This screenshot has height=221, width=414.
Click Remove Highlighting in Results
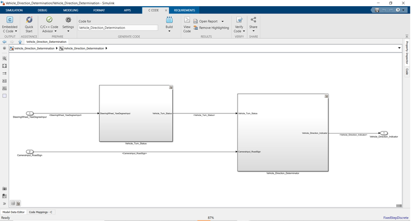click(x=211, y=28)
